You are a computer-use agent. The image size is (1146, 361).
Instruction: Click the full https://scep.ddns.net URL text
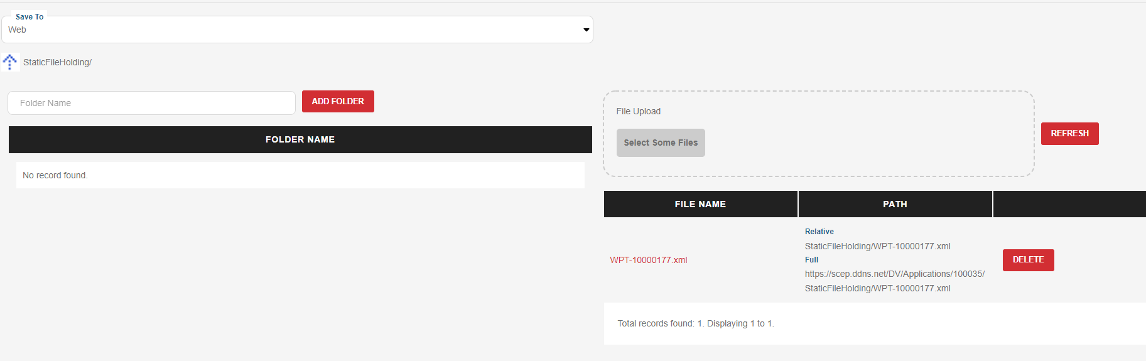pyautogui.click(x=895, y=281)
